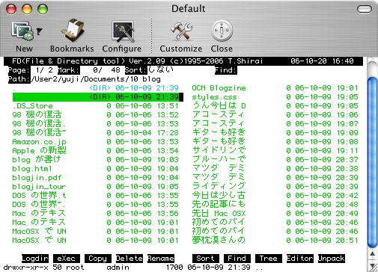The height and width of the screenshot is (272, 378).
Task: Select the 'DOS の世界.t' file entry
Action: [x=96, y=196]
